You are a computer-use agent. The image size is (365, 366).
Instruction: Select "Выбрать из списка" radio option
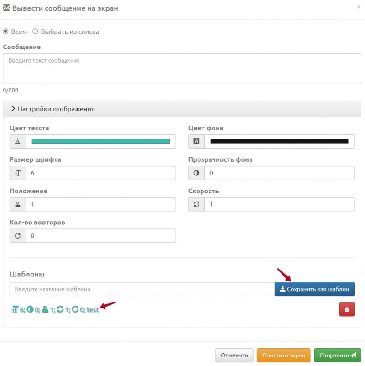pyautogui.click(x=36, y=32)
